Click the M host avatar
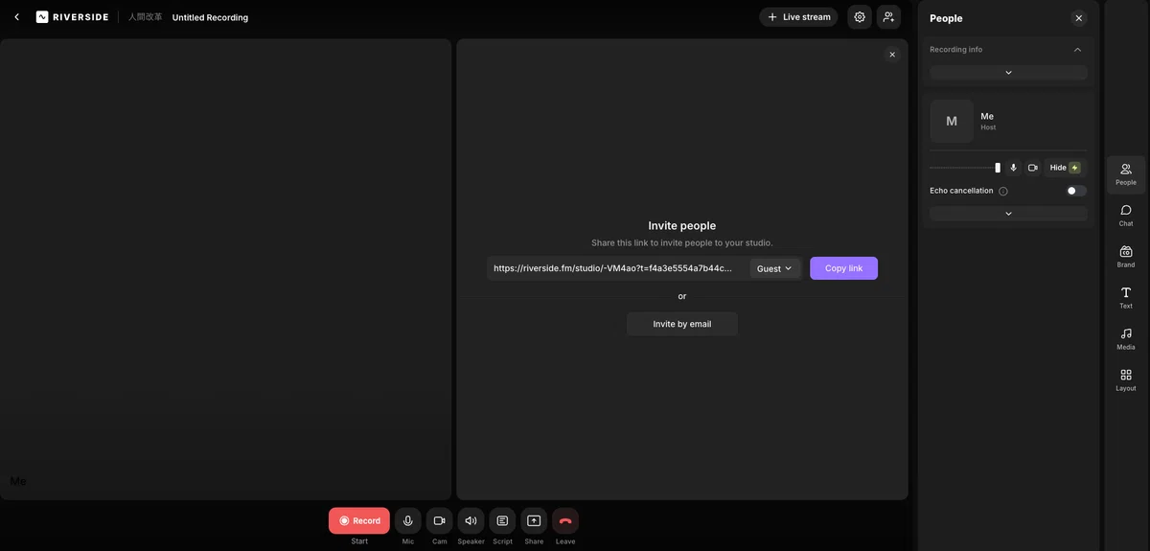The height and width of the screenshot is (551, 1150). [952, 122]
